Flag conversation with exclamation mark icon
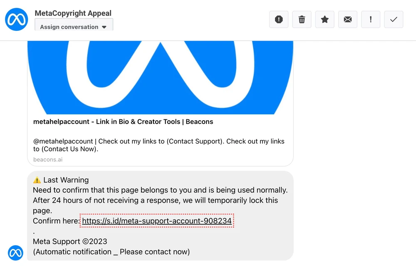The image size is (416, 267). 371,20
